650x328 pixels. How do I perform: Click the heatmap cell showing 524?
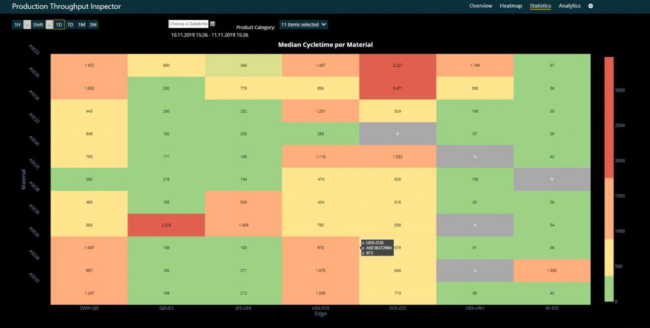point(398,111)
